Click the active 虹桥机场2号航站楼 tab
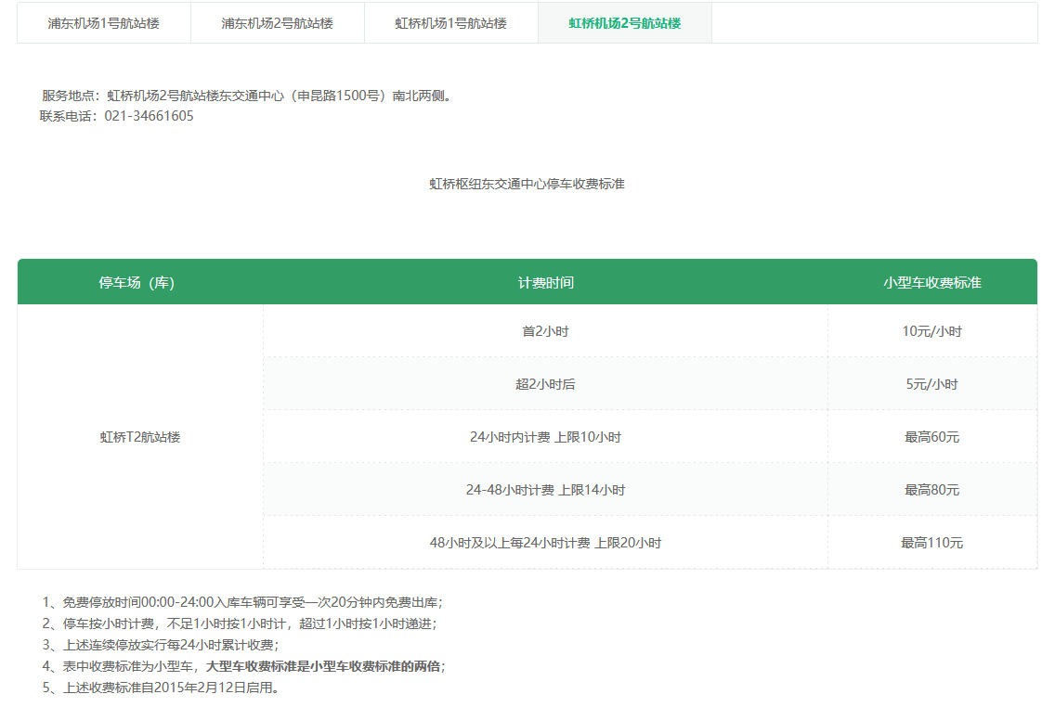Image resolution: width=1055 pixels, height=707 pixels. [x=624, y=23]
